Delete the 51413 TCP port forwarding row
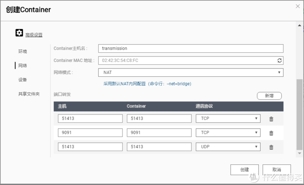This screenshot has height=185, width=304. [271, 119]
